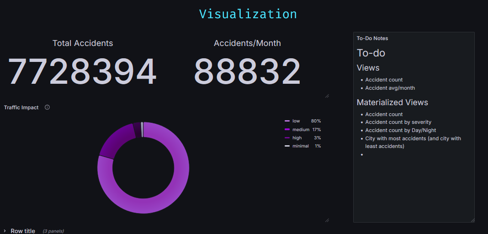Click resize handle of Accidents/Month panel

(x=327, y=96)
